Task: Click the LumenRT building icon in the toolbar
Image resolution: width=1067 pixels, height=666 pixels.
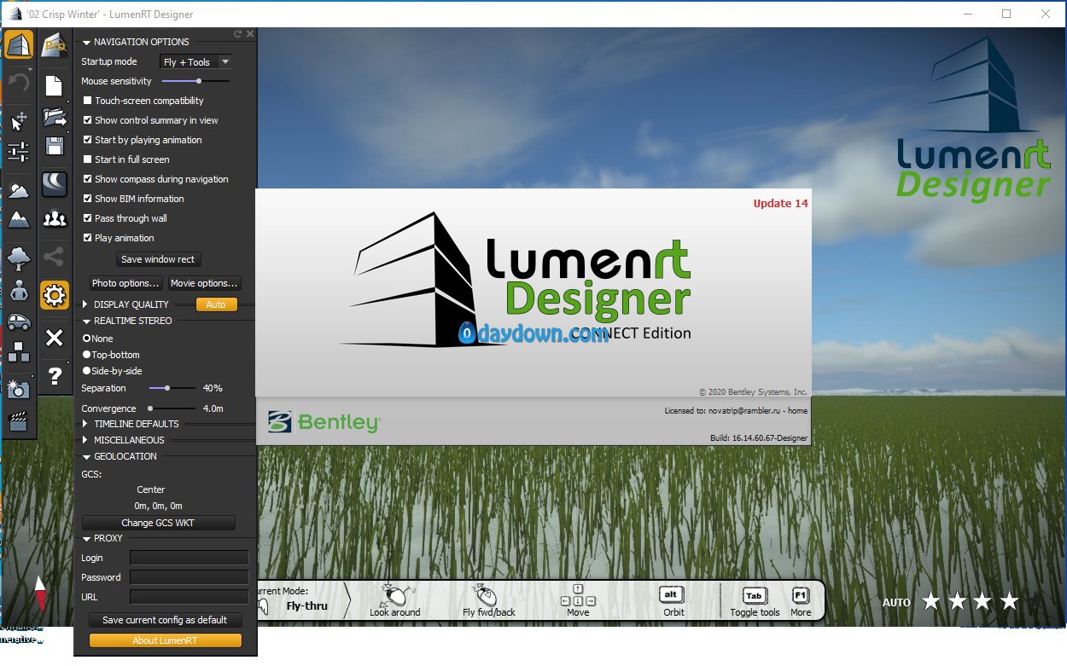Action: (19, 45)
